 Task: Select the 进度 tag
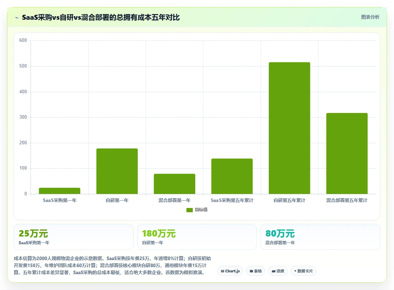pyautogui.click(x=278, y=271)
